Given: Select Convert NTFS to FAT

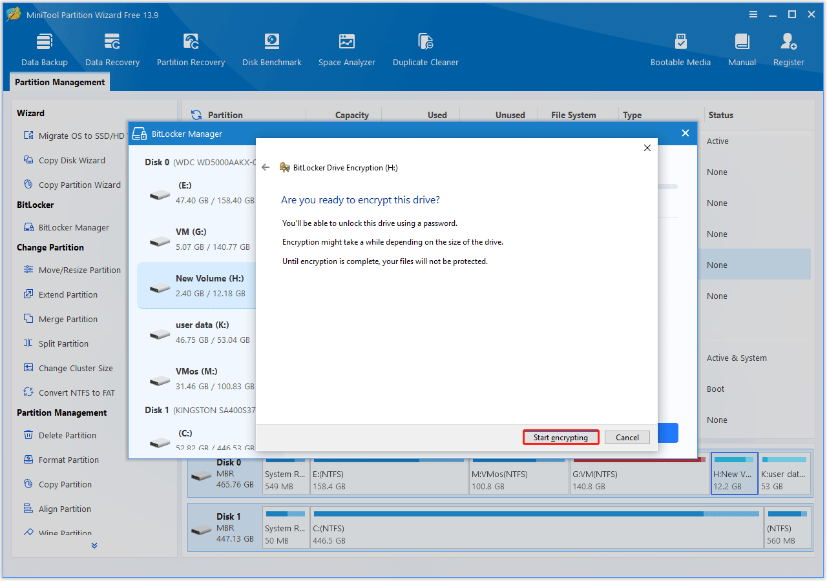Looking at the screenshot, I should point(68,392).
